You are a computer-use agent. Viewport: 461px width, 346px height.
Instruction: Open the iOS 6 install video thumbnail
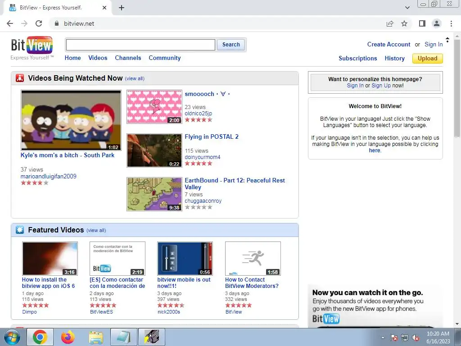(50, 259)
